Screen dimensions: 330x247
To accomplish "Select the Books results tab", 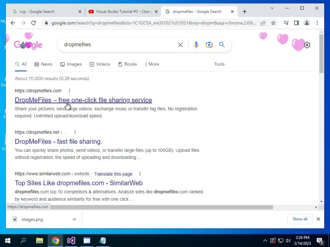I will tap(128, 64).
